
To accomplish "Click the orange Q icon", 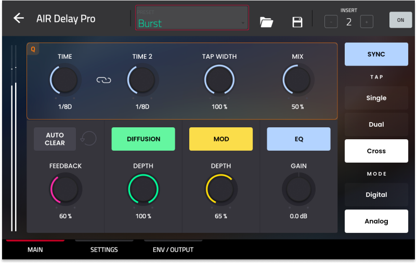I will coord(33,49).
